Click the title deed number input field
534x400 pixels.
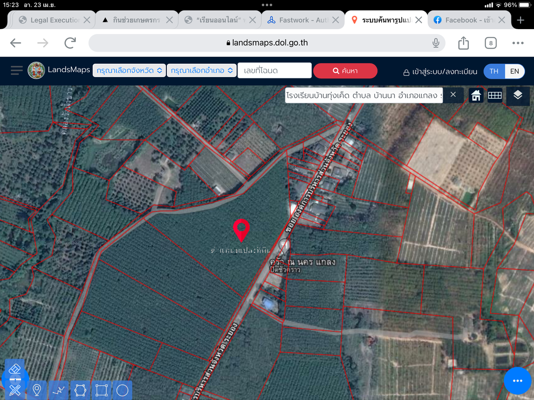pyautogui.click(x=275, y=71)
